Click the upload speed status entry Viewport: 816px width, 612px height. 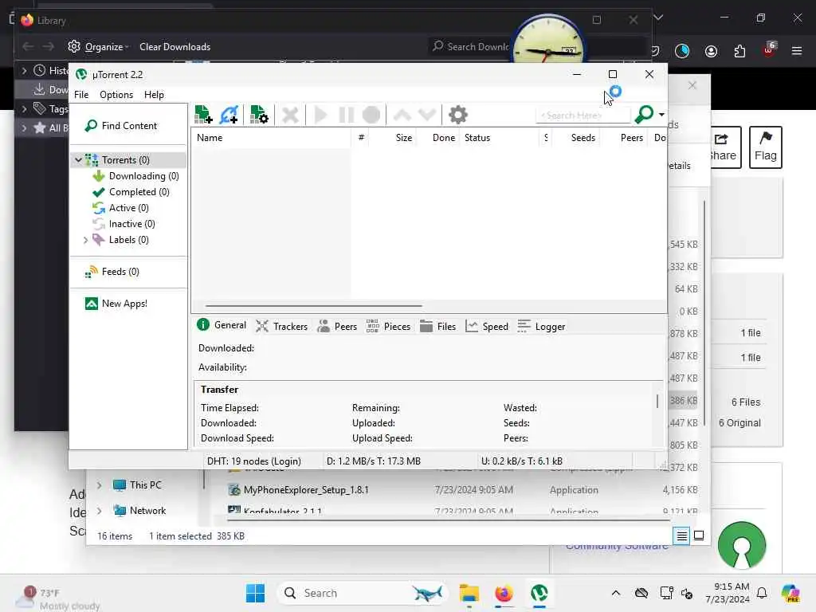521,461
